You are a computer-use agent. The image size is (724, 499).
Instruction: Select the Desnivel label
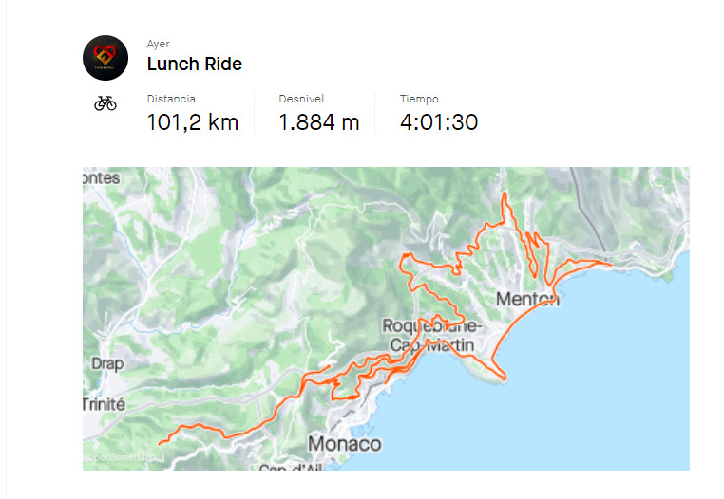[301, 99]
